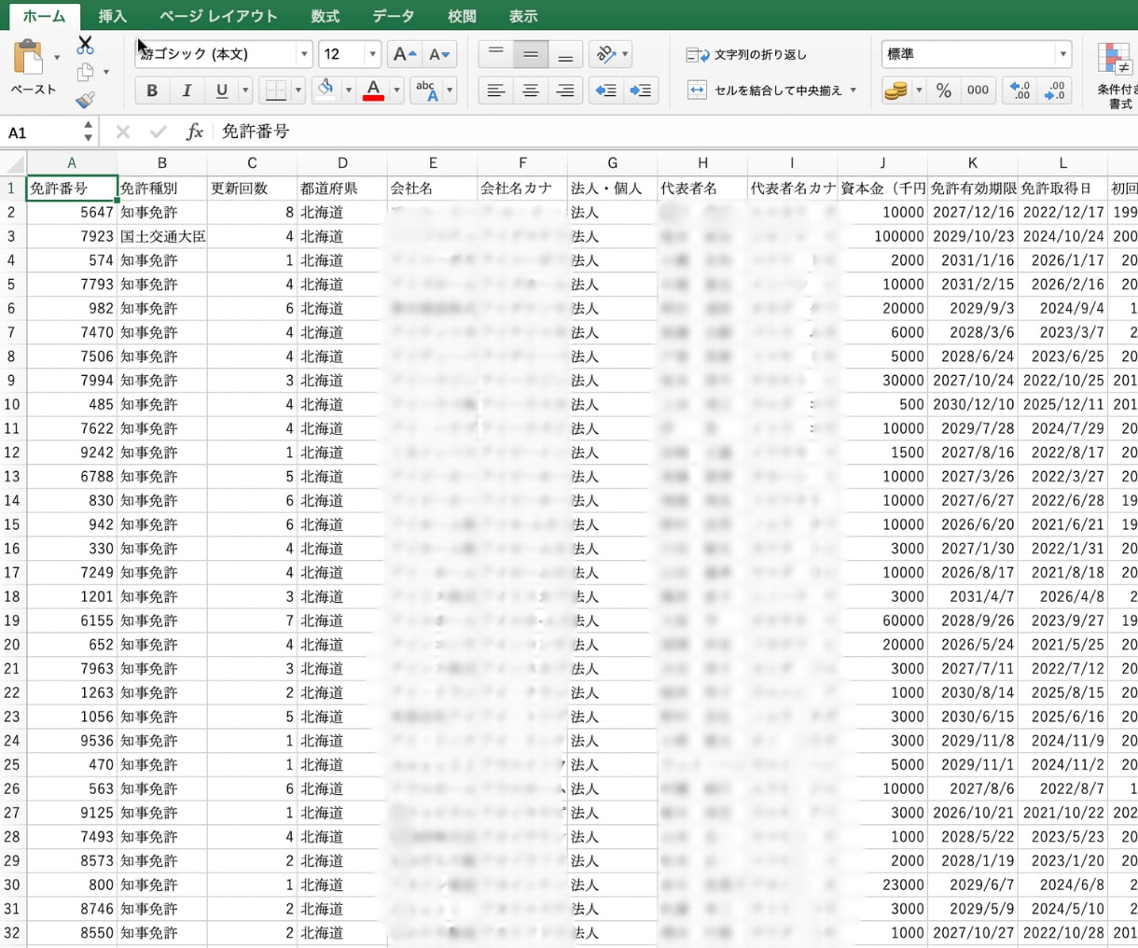Select the データ tab
1138x948 pixels.
pyautogui.click(x=393, y=16)
